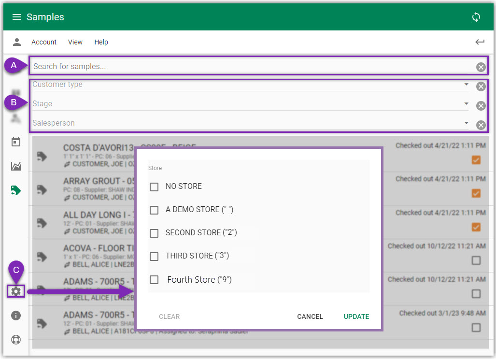Check the NO STORE checkbox

154,187
